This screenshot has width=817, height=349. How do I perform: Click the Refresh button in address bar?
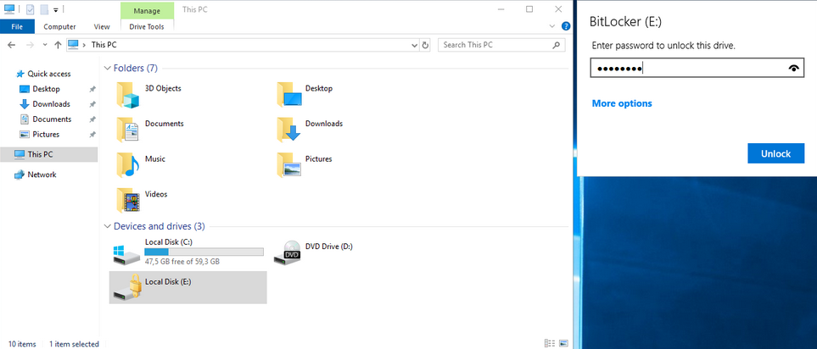[x=425, y=45]
